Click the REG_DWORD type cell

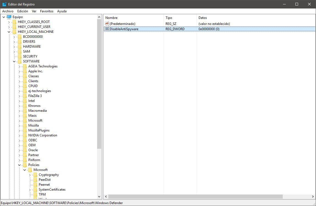[175, 29]
